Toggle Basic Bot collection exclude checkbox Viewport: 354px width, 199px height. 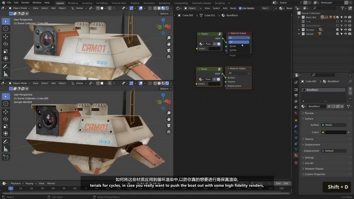tap(337, 17)
